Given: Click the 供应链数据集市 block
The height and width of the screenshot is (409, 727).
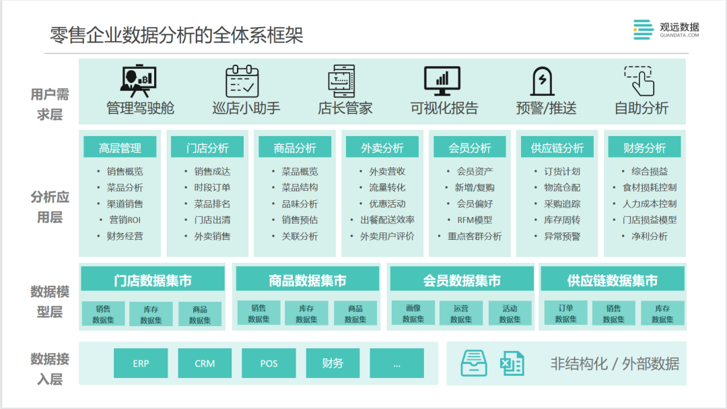Looking at the screenshot, I should click(613, 280).
